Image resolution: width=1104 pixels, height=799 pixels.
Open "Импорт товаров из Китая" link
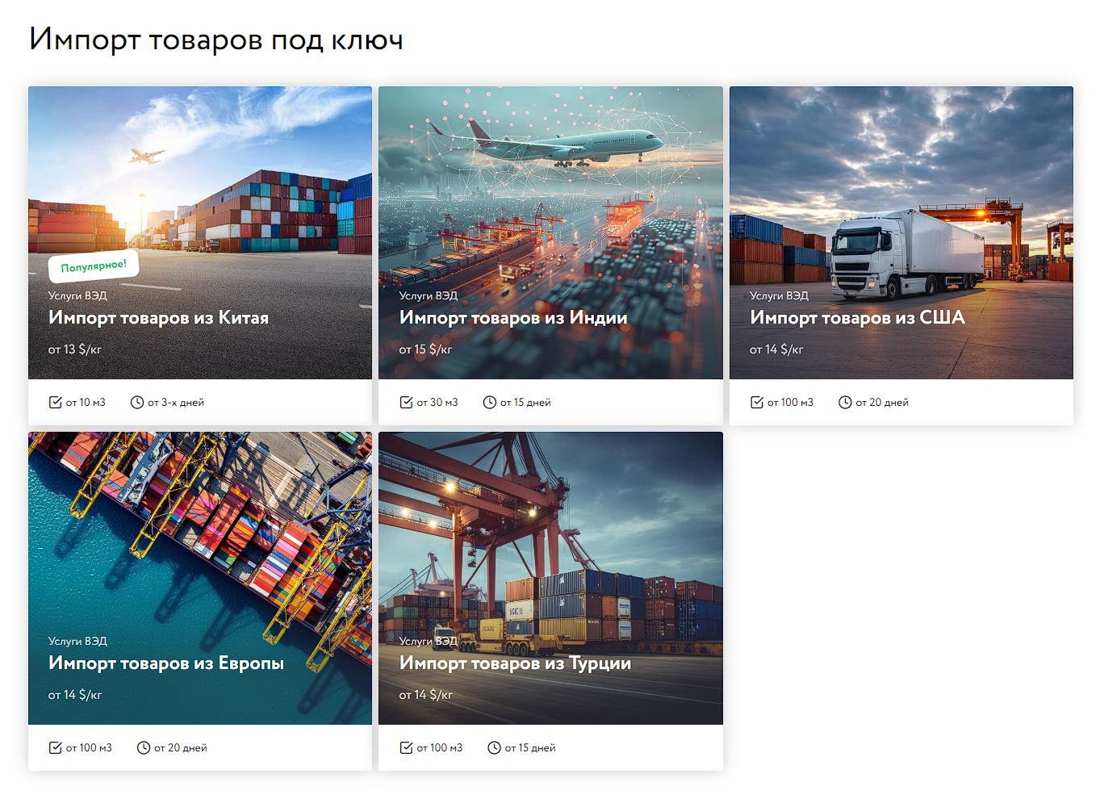(158, 318)
